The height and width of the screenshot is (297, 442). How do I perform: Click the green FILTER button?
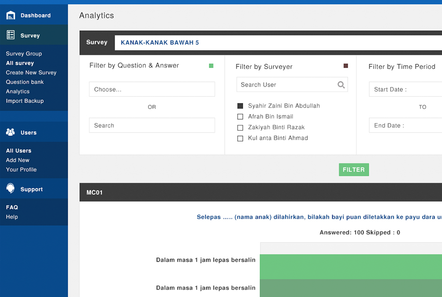click(354, 170)
